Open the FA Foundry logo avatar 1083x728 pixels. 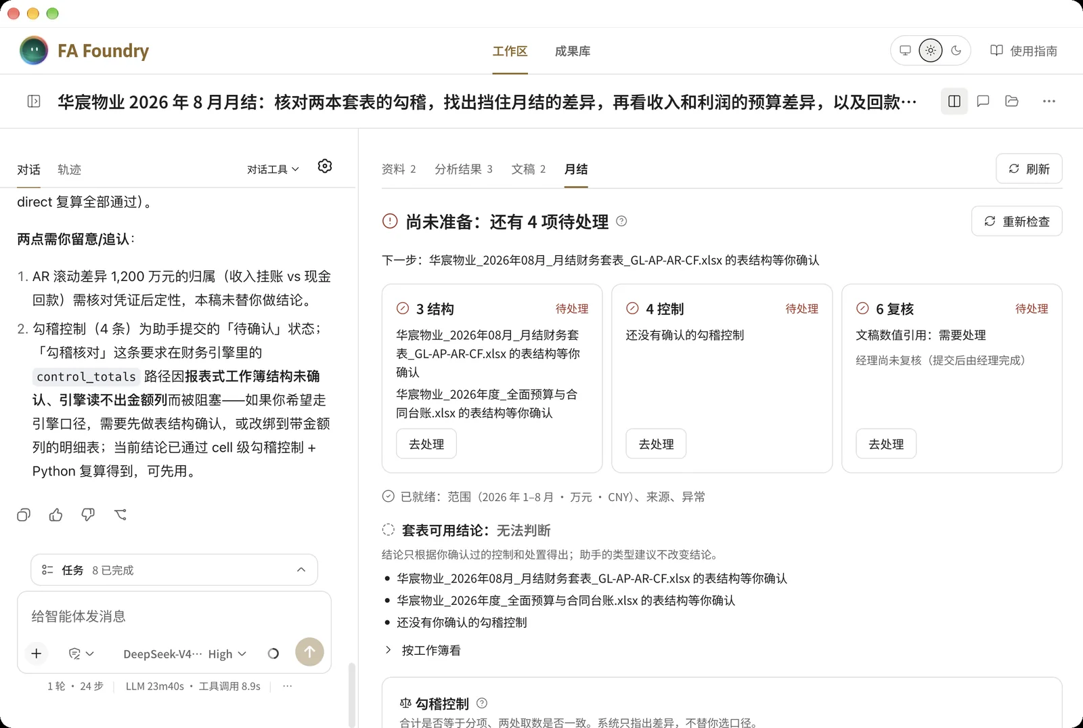[34, 51]
